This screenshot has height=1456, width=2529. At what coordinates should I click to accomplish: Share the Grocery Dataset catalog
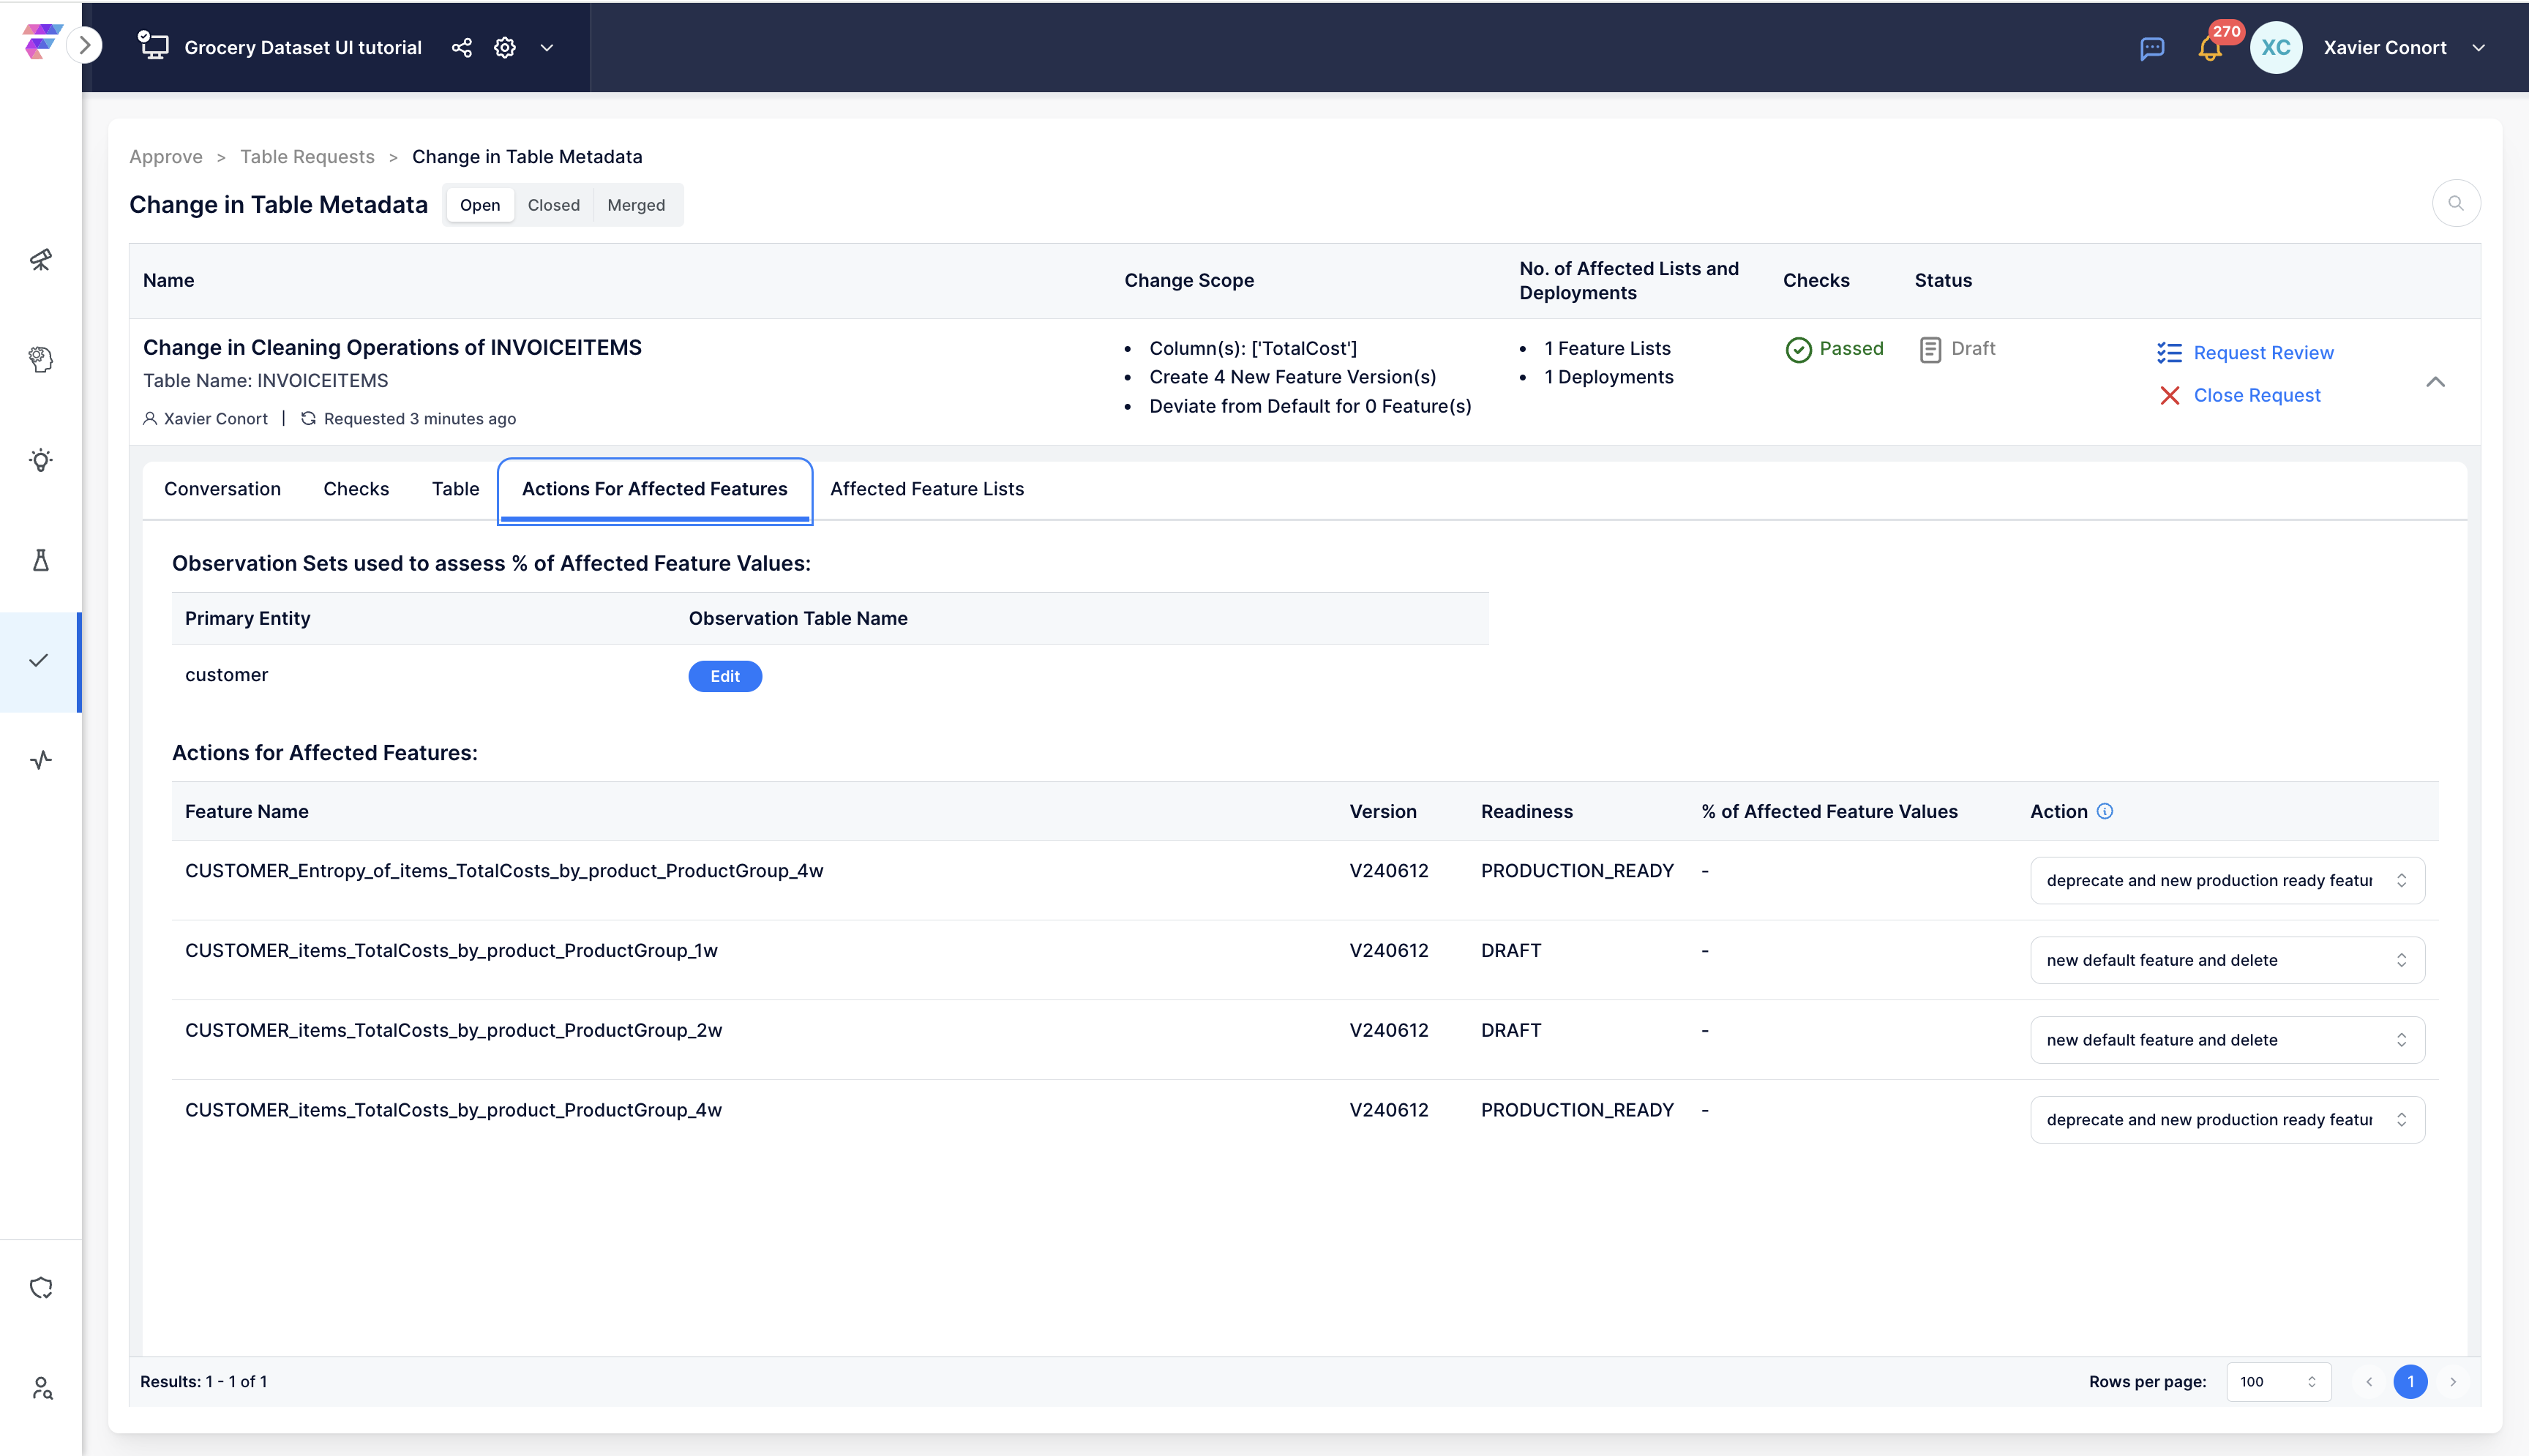461,47
